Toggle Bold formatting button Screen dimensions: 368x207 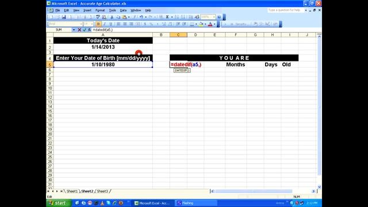coord(98,24)
